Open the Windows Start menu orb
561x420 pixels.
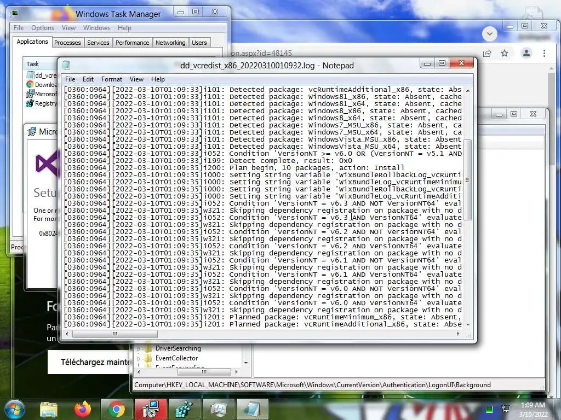(15, 409)
